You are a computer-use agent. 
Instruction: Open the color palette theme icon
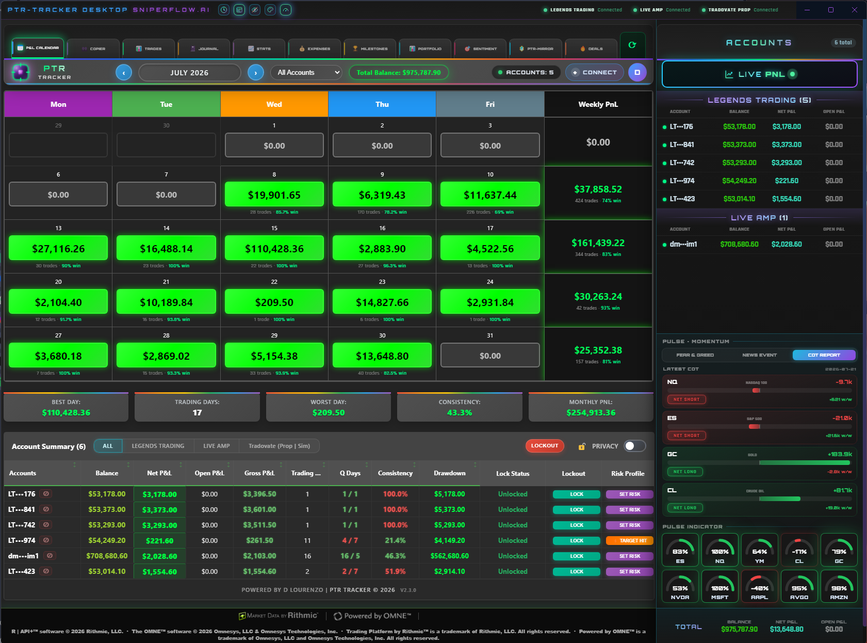(270, 10)
